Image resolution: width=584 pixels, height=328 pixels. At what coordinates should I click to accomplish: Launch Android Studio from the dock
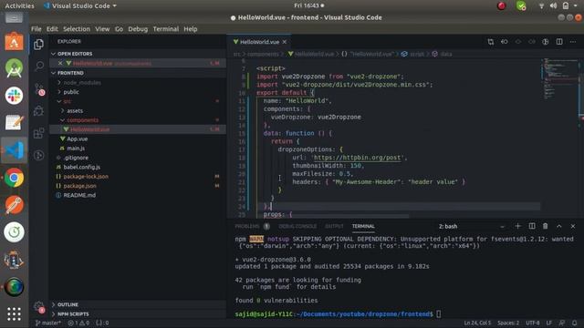14,68
